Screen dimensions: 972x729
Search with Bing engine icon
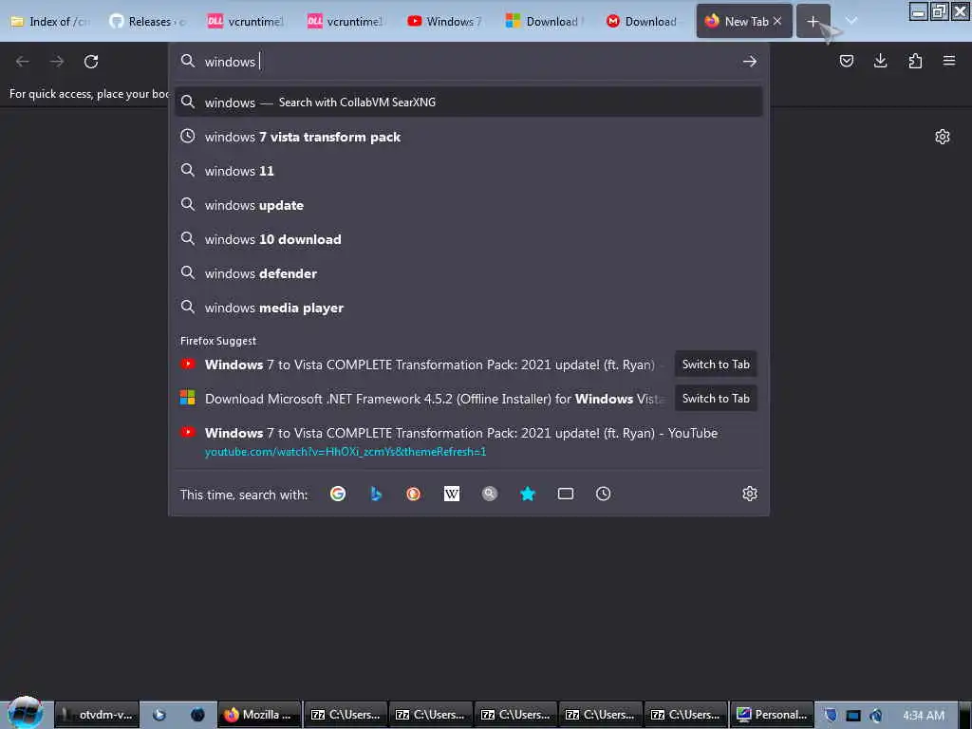coord(376,494)
